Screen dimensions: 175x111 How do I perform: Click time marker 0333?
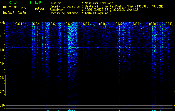[52, 24]
